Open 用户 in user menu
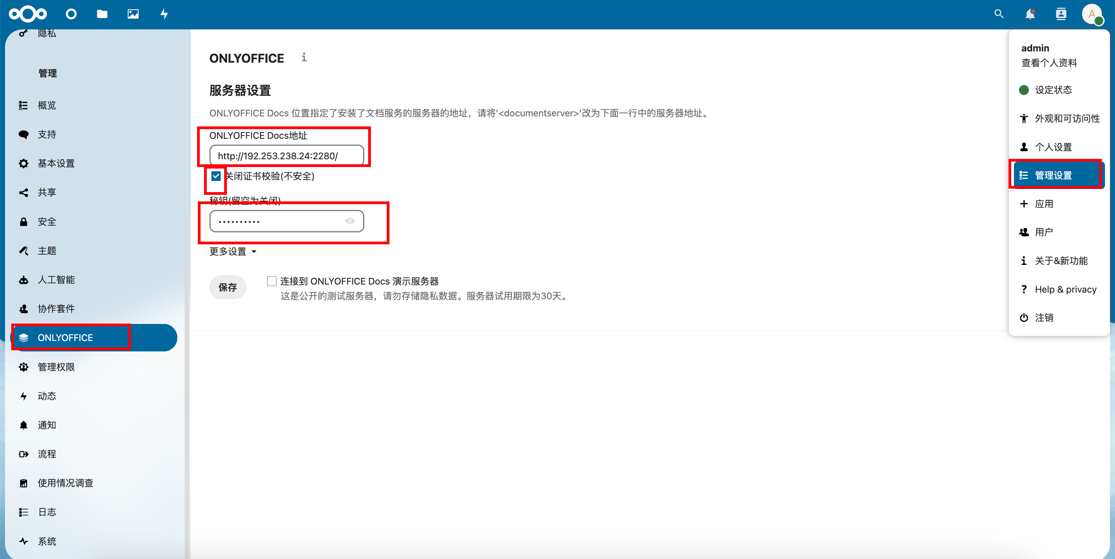Screen dimensions: 1115x559 (x=1059, y=232)
